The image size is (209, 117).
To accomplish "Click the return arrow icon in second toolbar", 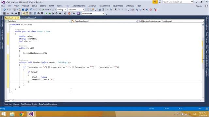I will pyautogui.click(x=16, y=14).
